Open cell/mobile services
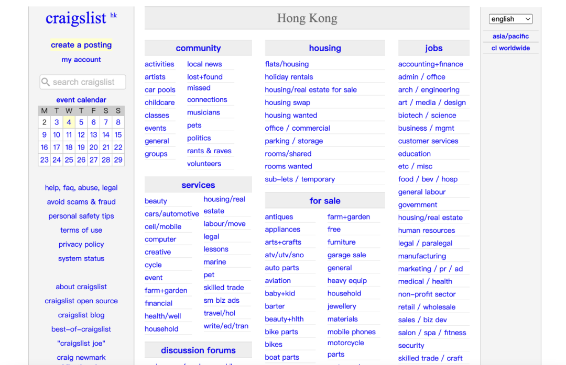The width and height of the screenshot is (566, 365). coord(163,226)
